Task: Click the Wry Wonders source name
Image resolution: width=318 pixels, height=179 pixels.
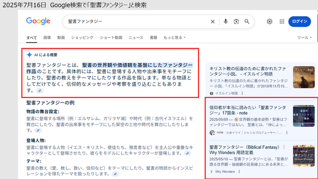Action: 225,171
